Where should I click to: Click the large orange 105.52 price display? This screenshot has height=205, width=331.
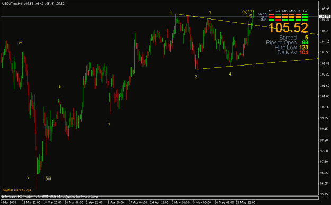tap(288, 27)
